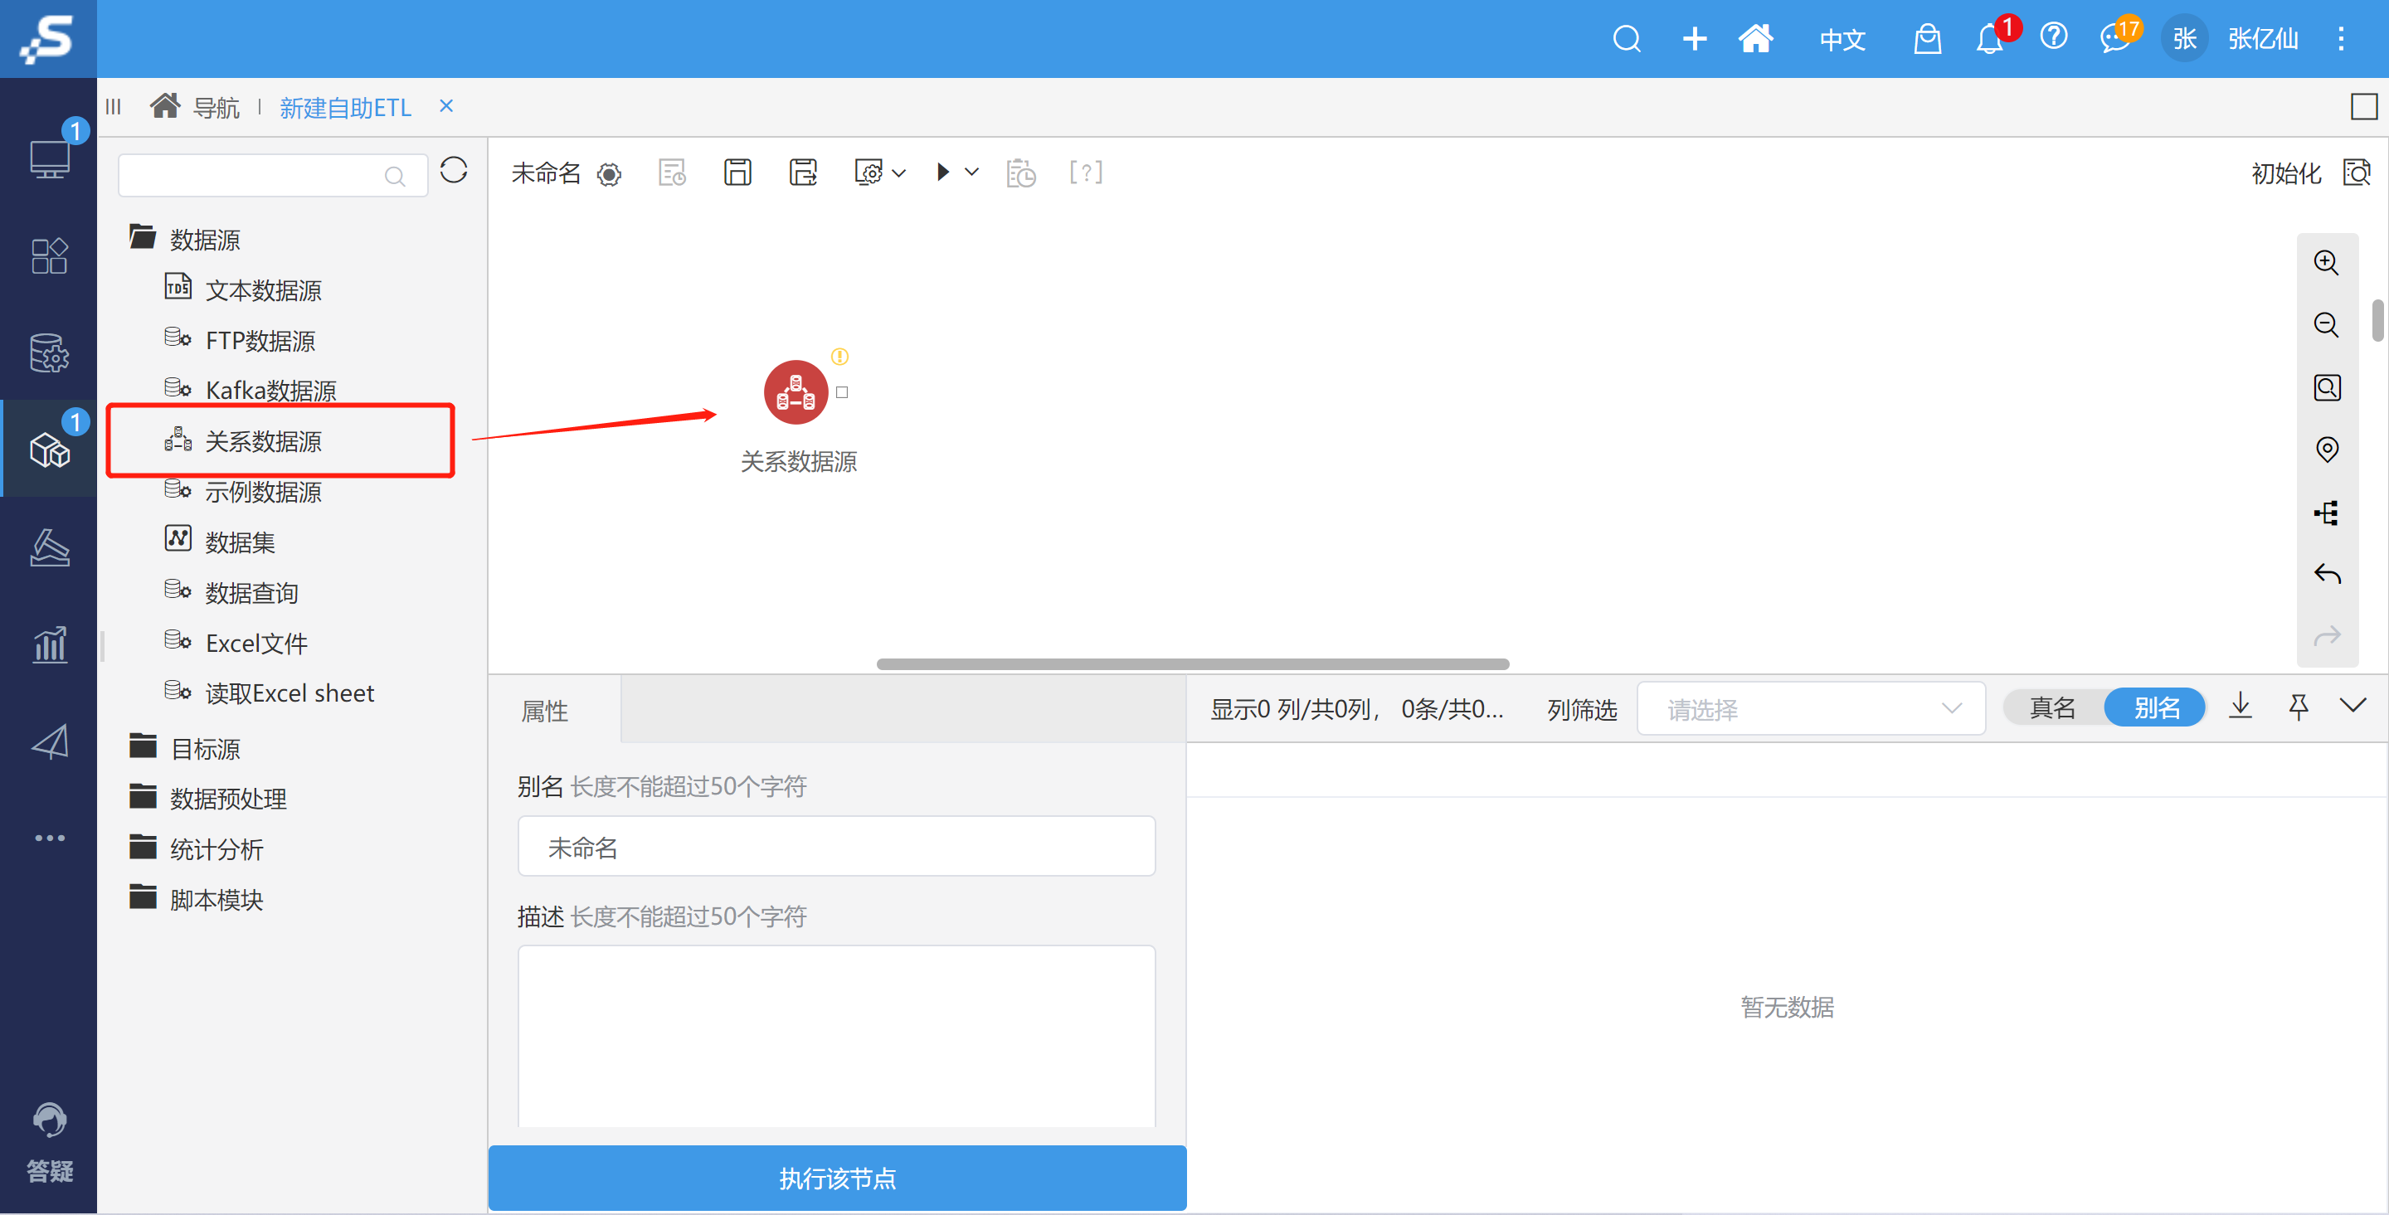The image size is (2389, 1215).
Task: Click the [?] parameter icon
Action: pyautogui.click(x=1085, y=172)
